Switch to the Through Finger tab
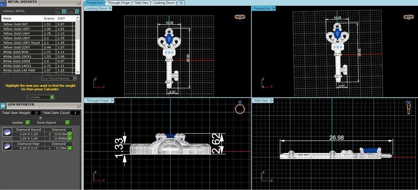This screenshot has width=418, height=190. pos(119,3)
